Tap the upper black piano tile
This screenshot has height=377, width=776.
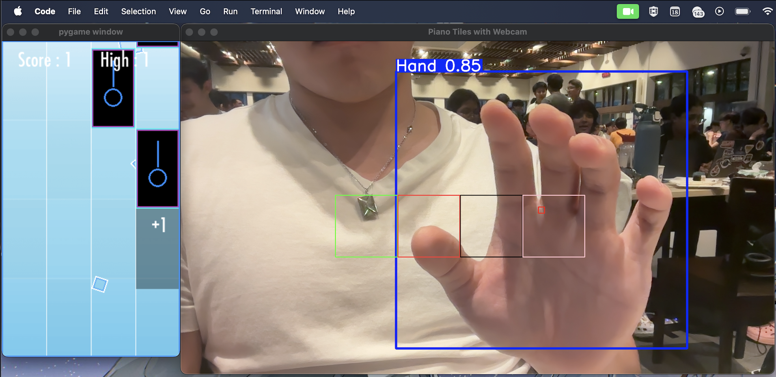pos(113,88)
